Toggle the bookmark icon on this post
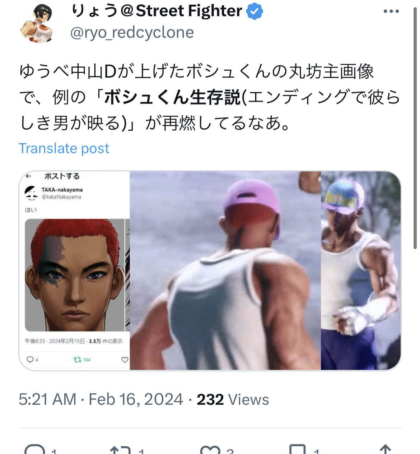The height and width of the screenshot is (454, 420). click(x=298, y=450)
